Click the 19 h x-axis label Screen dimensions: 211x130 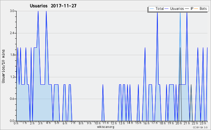[x=171, y=123]
